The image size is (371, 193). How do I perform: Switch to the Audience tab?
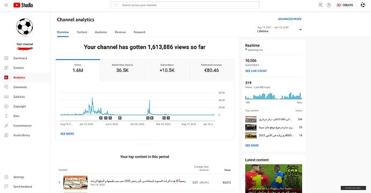101,32
